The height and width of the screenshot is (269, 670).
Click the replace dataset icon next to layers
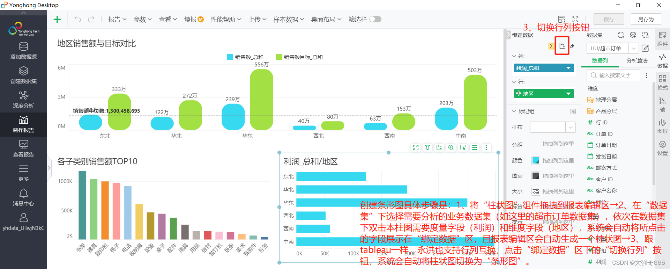645,35
